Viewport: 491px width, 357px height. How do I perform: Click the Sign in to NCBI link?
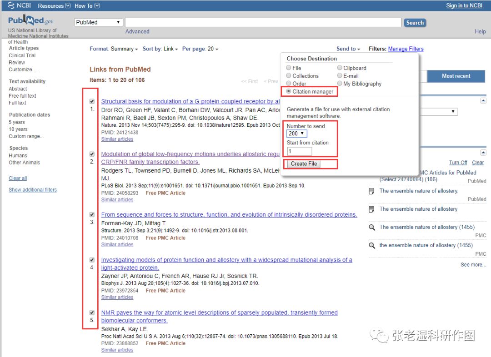464,5
